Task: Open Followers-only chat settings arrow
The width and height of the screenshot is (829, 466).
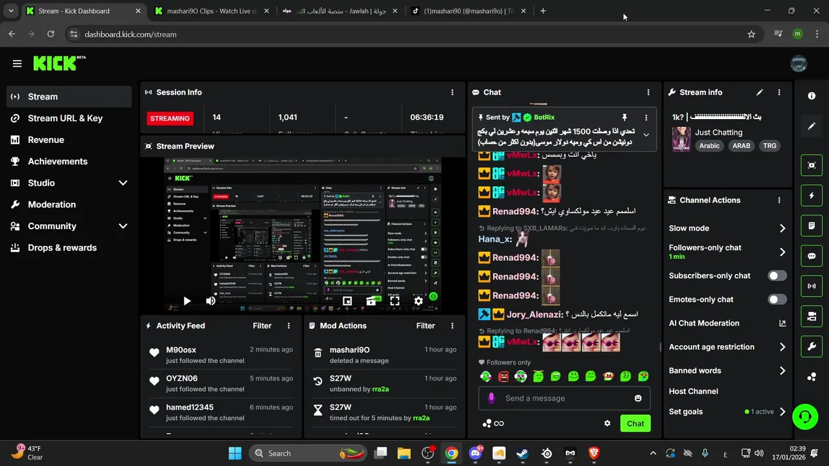Action: (x=782, y=252)
